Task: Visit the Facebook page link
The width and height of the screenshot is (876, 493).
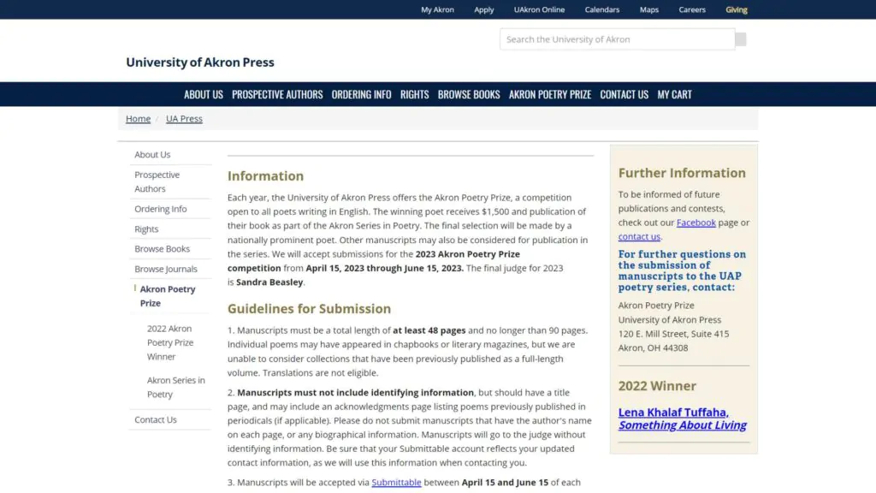Action: click(x=695, y=223)
